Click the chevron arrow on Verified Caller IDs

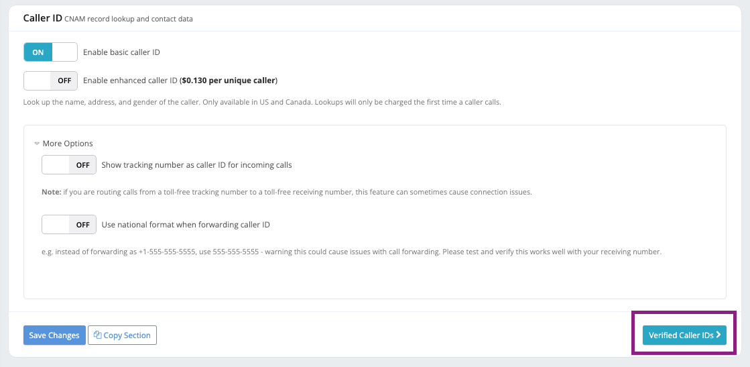(718, 335)
